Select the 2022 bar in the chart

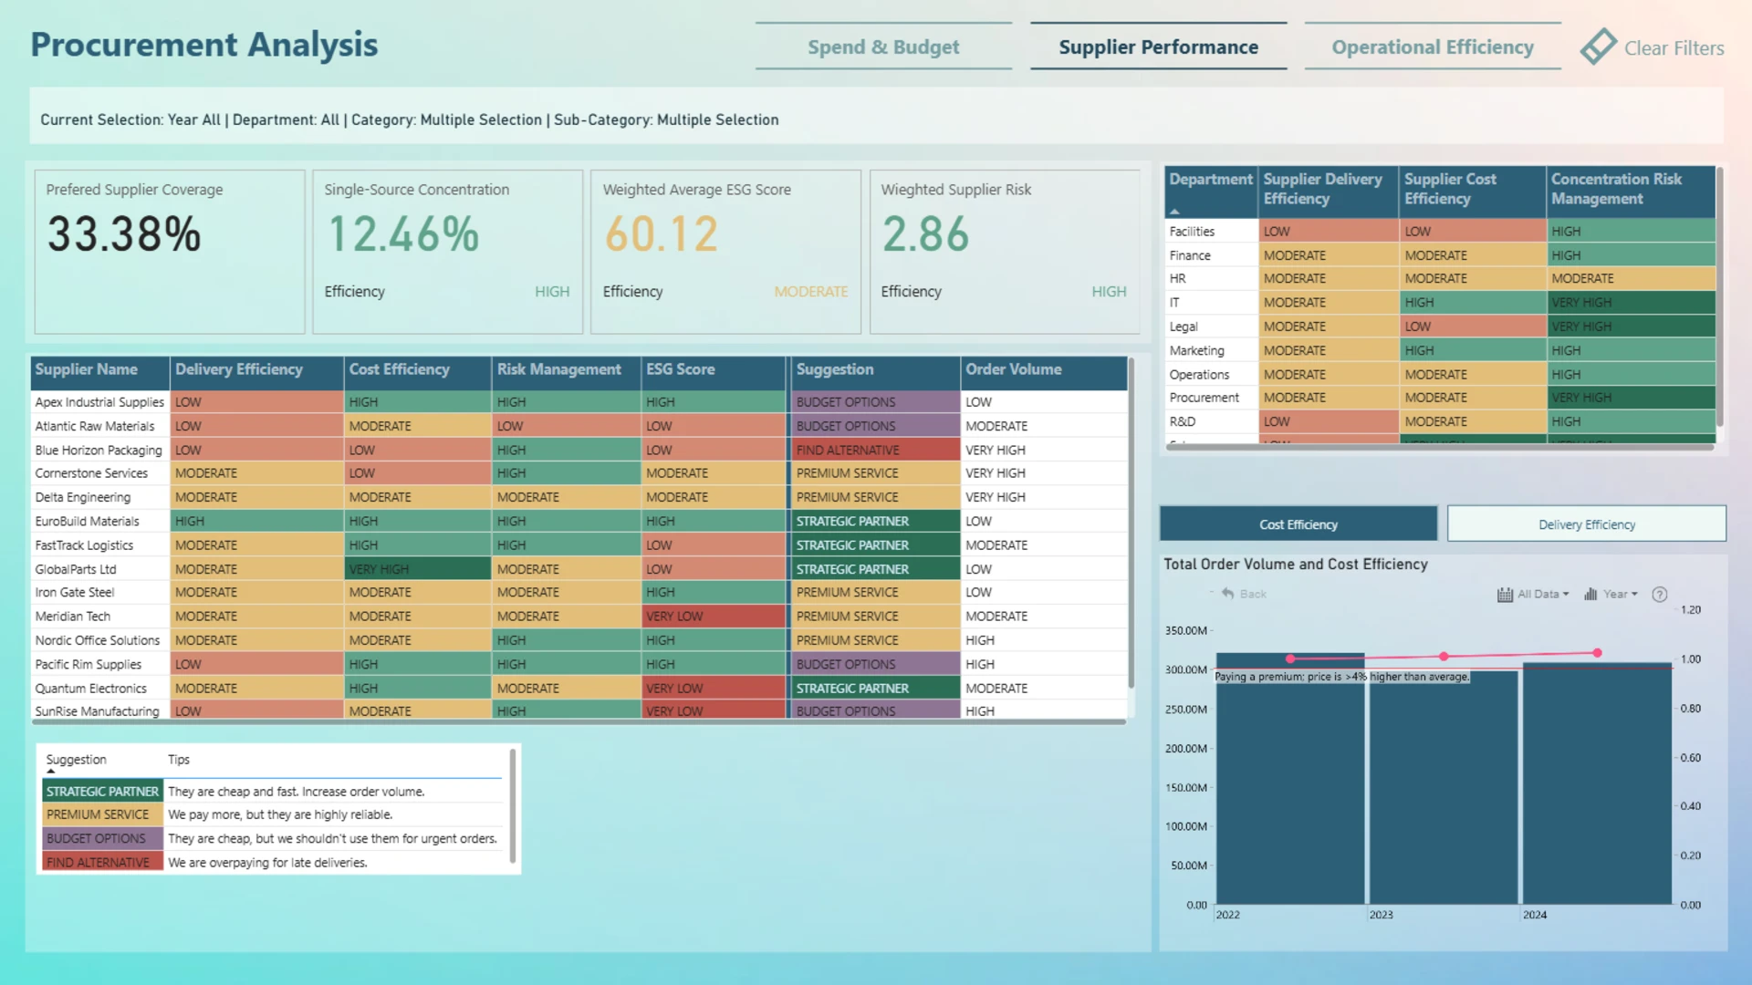pos(1290,778)
